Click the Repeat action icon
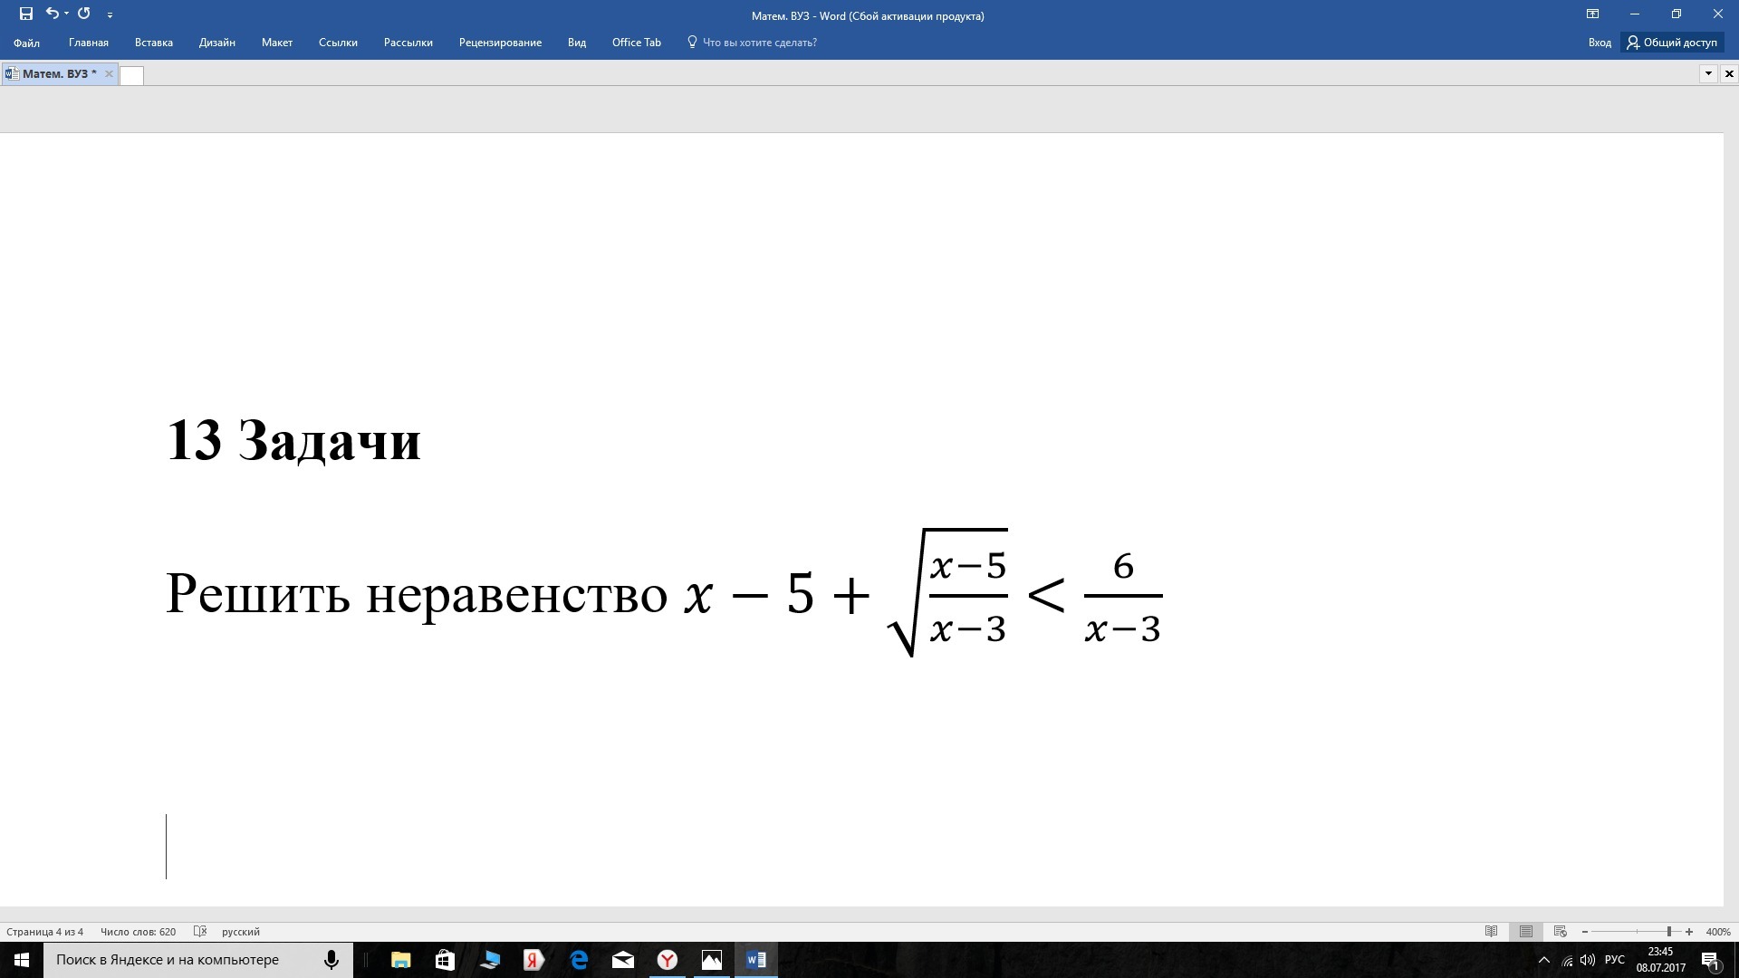Image resolution: width=1739 pixels, height=978 pixels. click(x=84, y=14)
